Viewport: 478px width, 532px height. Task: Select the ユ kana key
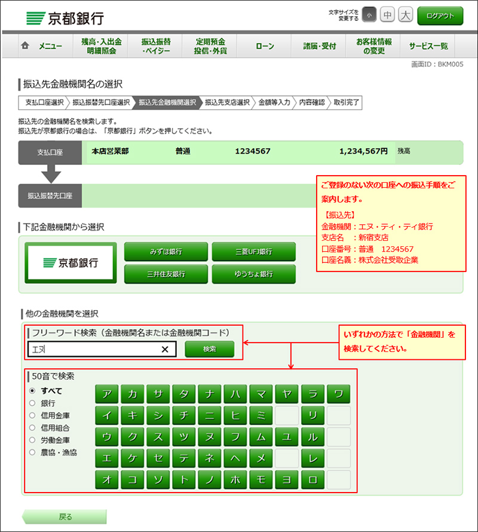287,437
